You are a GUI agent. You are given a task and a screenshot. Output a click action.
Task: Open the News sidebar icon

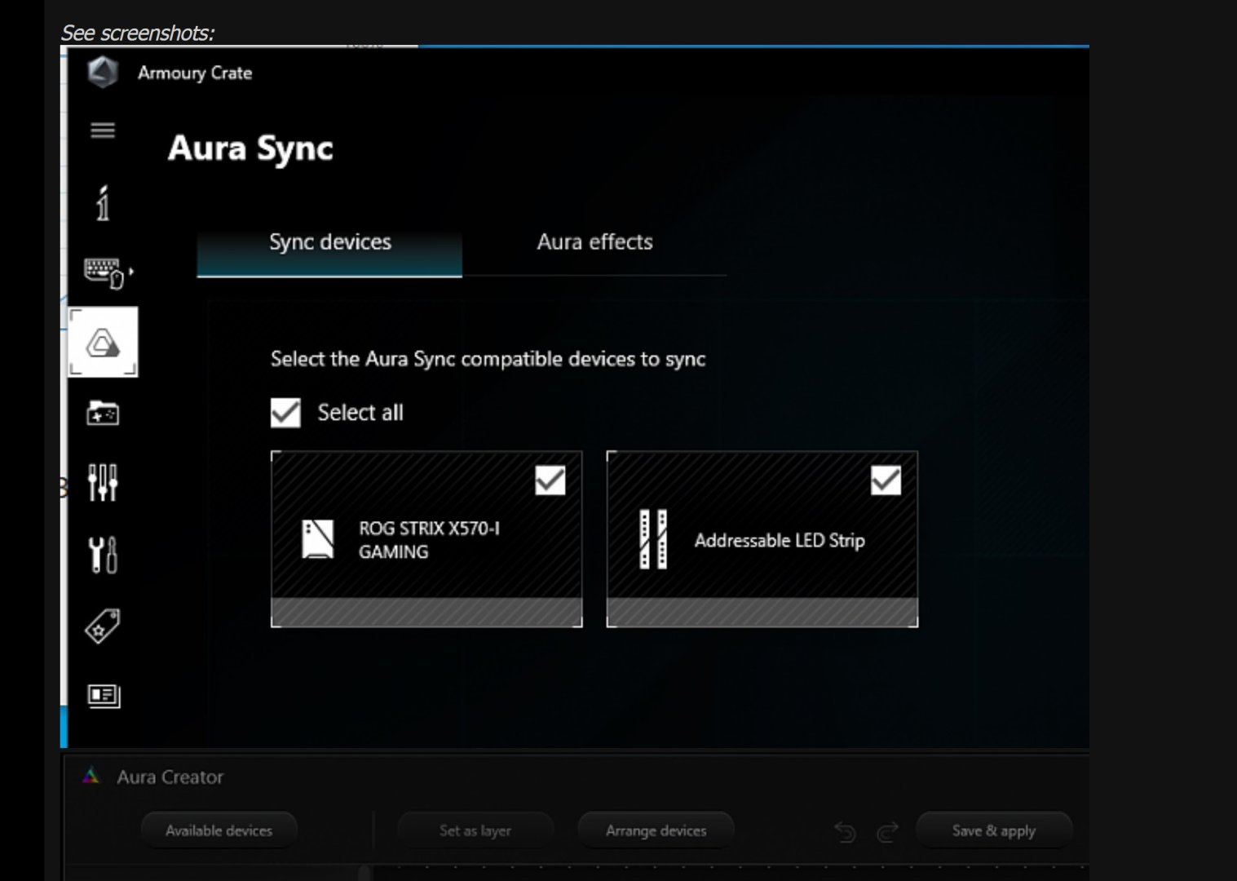click(104, 696)
